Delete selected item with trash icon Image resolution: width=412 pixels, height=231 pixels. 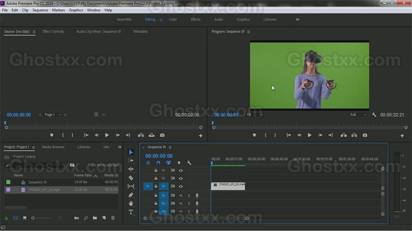(x=113, y=218)
